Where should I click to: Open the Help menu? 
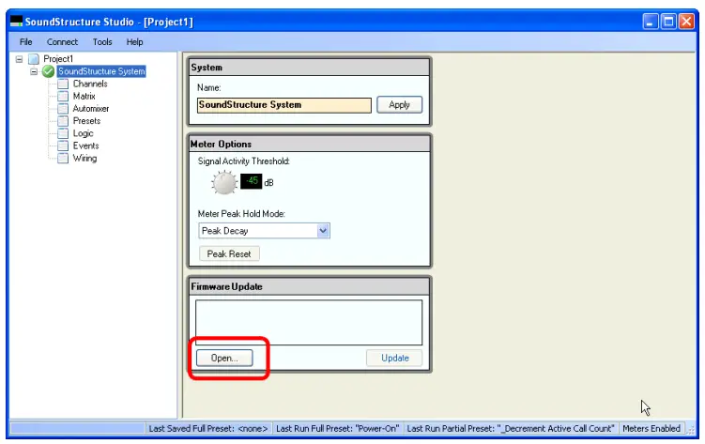click(134, 42)
